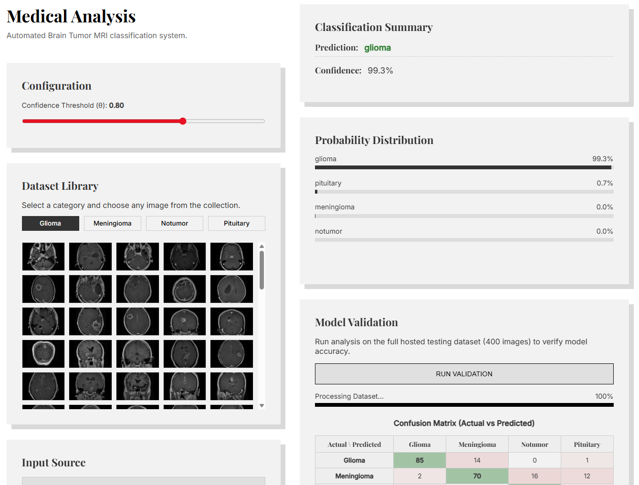Click the RUN VALIDATION button

click(464, 374)
